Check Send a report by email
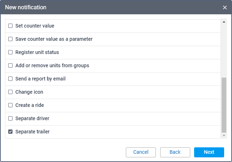 (x=10, y=79)
